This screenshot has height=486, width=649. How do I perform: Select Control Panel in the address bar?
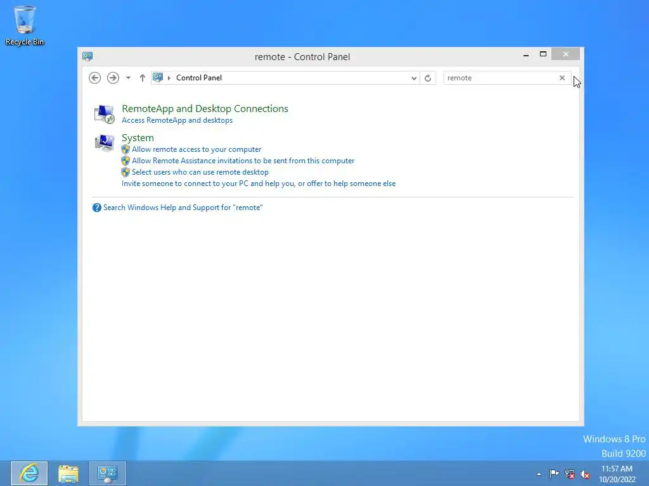pyautogui.click(x=199, y=78)
